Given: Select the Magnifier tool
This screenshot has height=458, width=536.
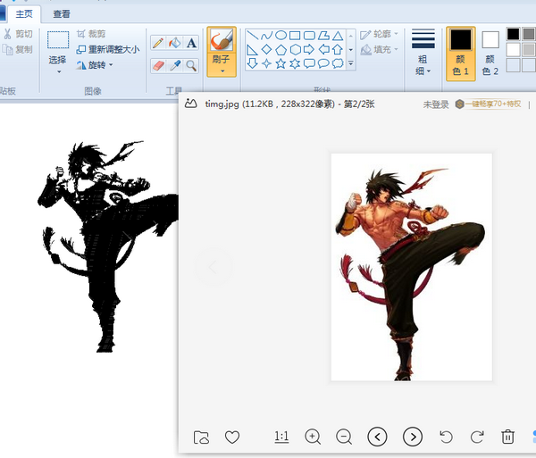Looking at the screenshot, I should (x=191, y=65).
